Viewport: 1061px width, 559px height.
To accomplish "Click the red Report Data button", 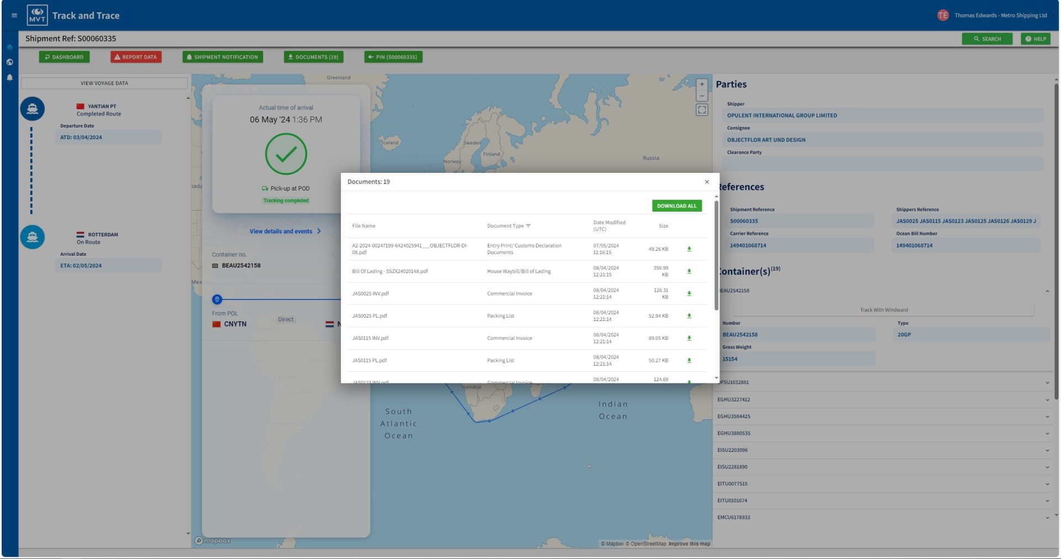I will point(136,57).
